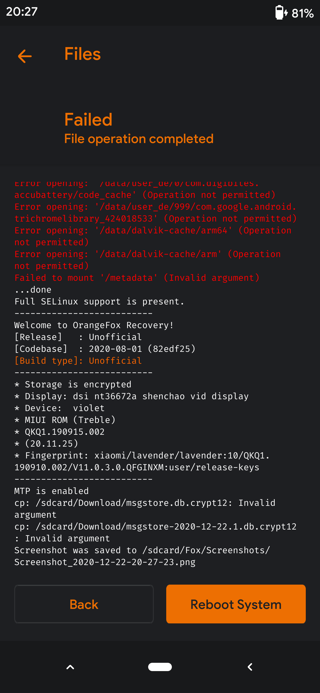Screen dimensions: 320x693
Task: Tap the Fingerprint xiaomi/lavender log line
Action: click(x=142, y=461)
